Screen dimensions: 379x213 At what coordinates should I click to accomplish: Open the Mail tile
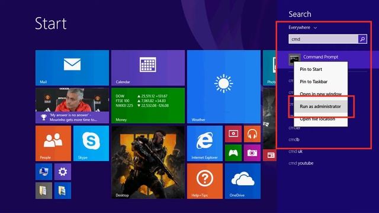click(72, 68)
